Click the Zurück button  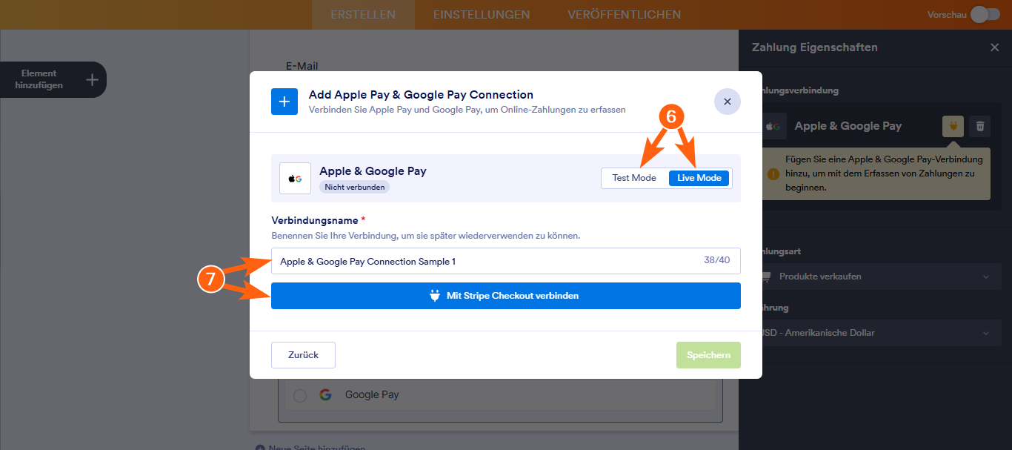pyautogui.click(x=303, y=355)
